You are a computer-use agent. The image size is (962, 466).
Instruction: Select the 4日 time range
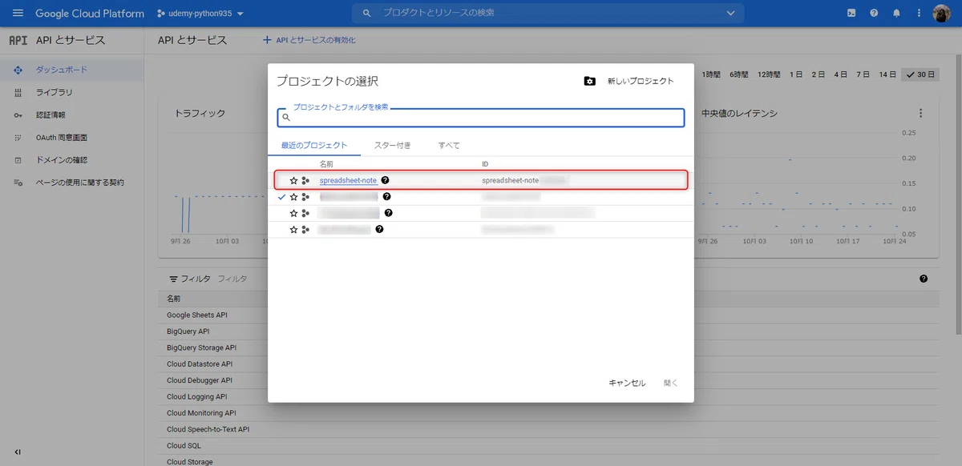pyautogui.click(x=841, y=74)
